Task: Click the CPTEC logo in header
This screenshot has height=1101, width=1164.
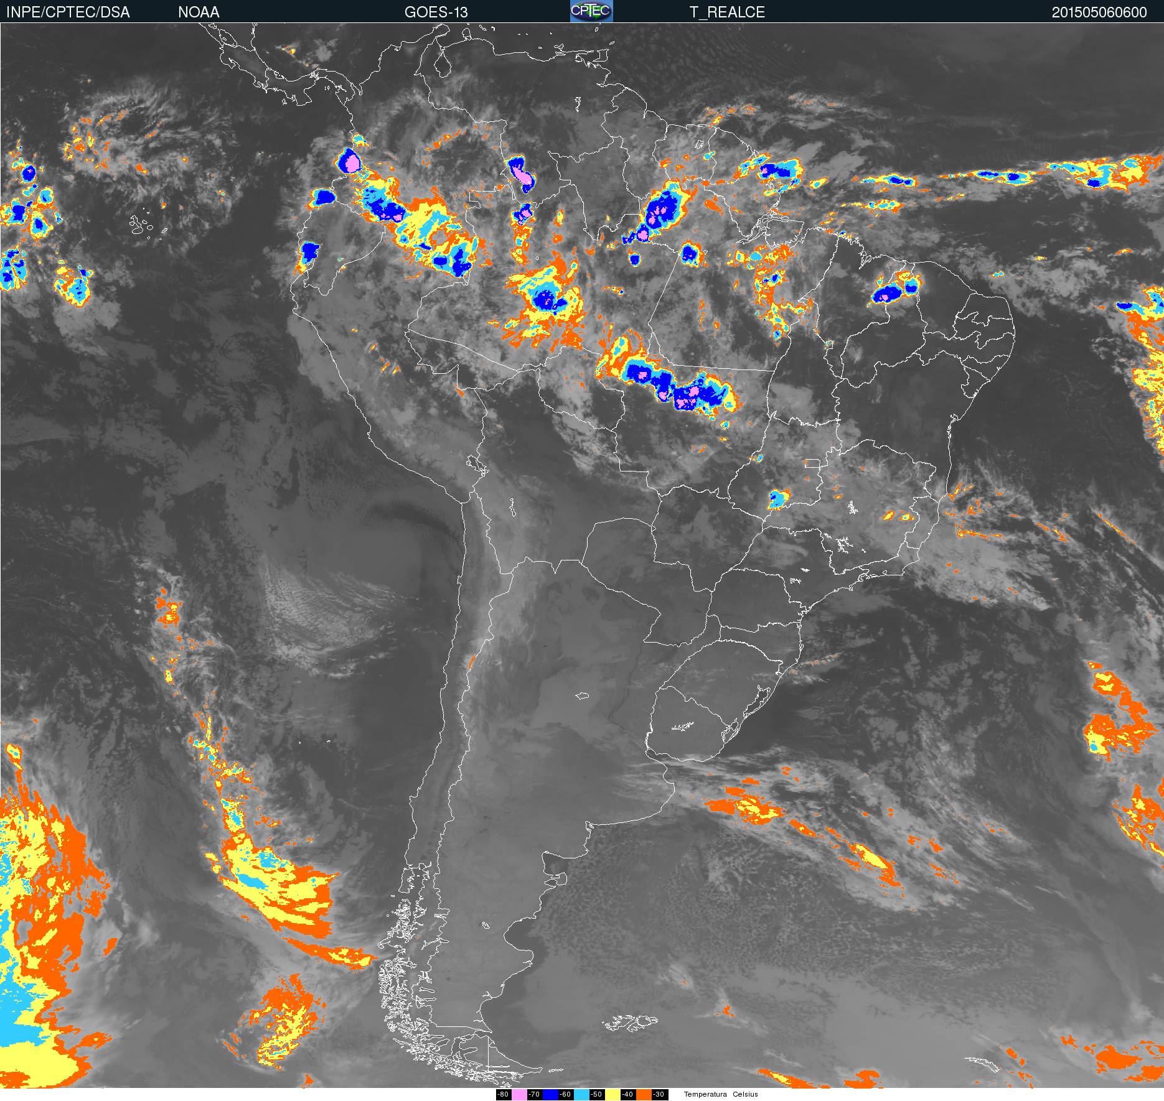Action: [591, 11]
